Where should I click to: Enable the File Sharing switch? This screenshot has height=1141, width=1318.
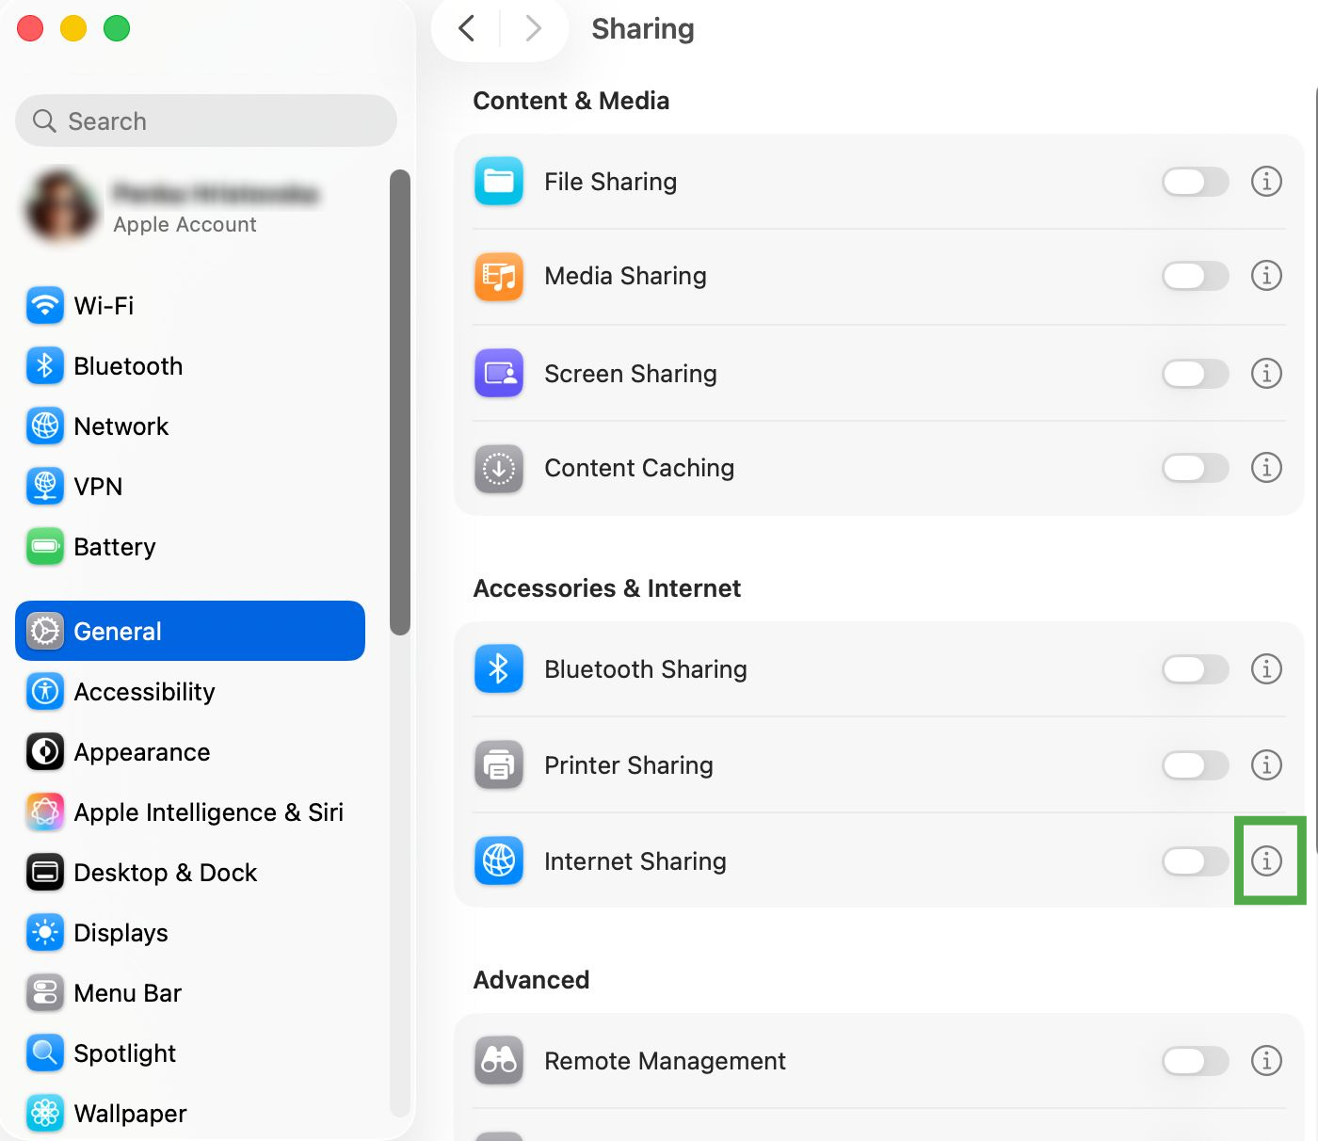pyautogui.click(x=1196, y=182)
